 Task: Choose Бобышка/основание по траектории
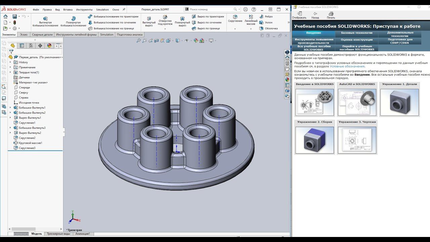(113, 16)
